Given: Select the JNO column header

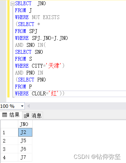Looking at the screenshot, I should 25,124.
